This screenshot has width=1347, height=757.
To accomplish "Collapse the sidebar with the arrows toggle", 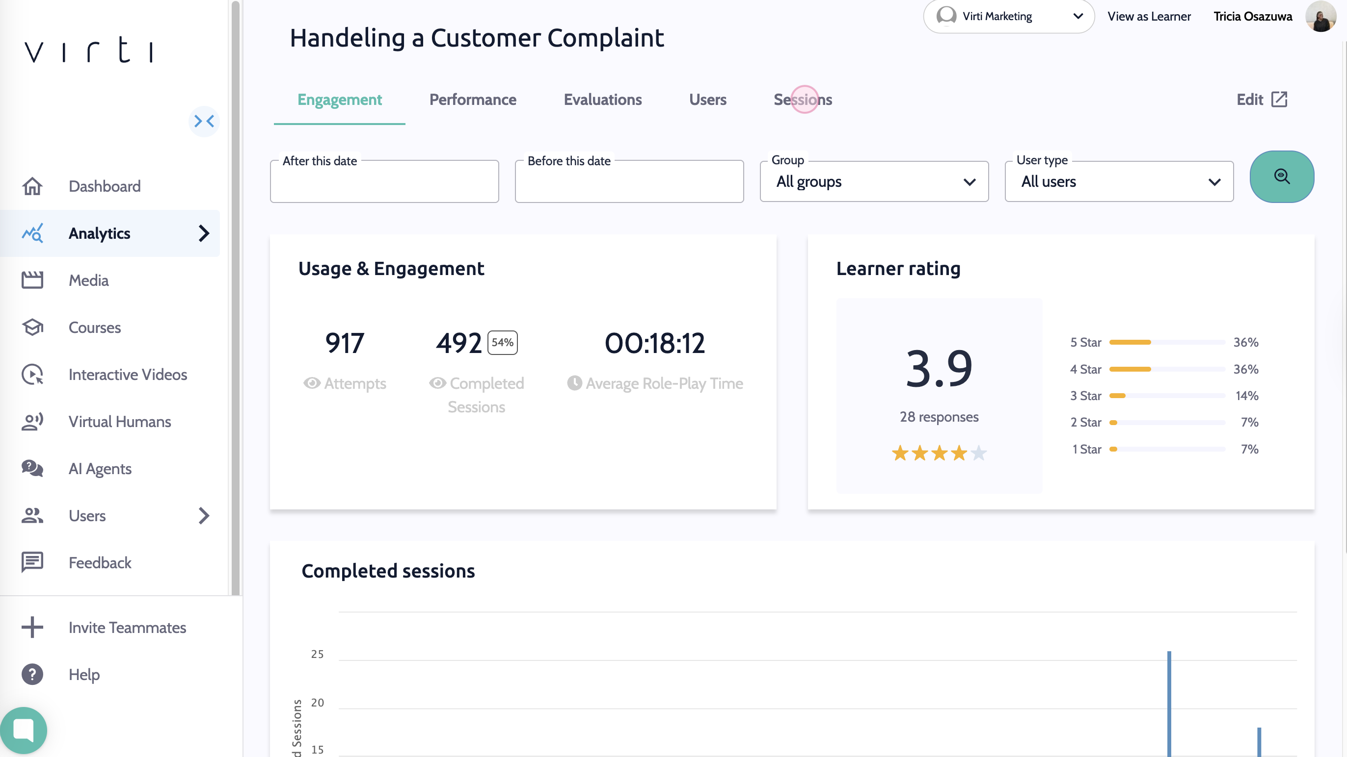I will [204, 121].
